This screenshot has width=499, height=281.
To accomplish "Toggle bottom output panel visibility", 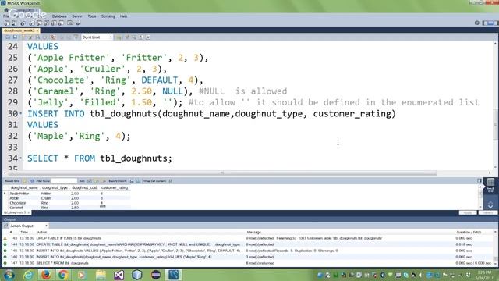I will pos(490,23).
